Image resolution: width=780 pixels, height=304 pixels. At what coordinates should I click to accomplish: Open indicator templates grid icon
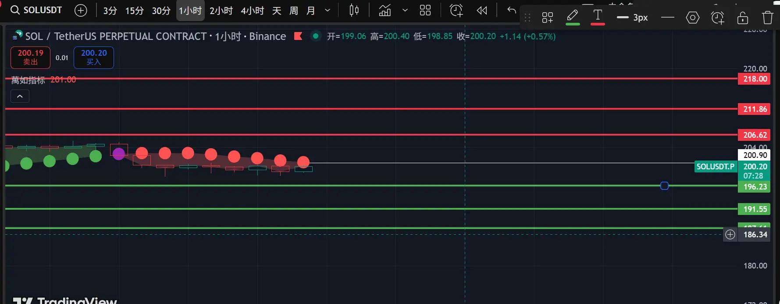425,10
